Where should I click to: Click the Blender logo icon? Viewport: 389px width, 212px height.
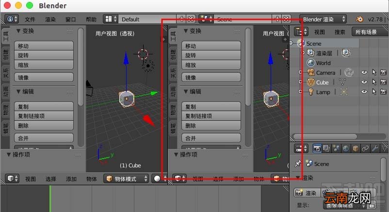[x=359, y=19]
